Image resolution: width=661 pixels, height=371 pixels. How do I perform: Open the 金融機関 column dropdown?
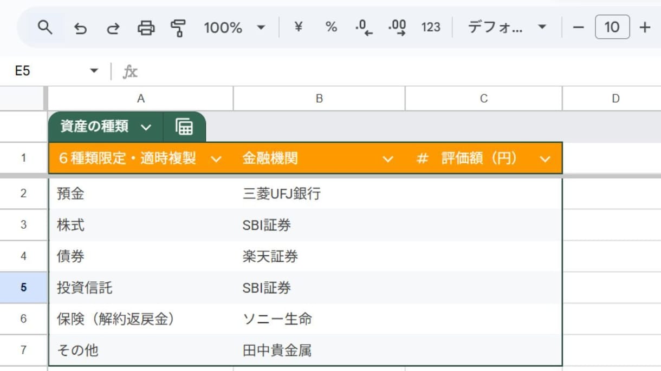[387, 159]
